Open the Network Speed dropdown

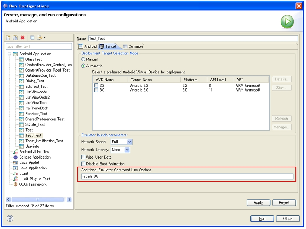[129, 142]
